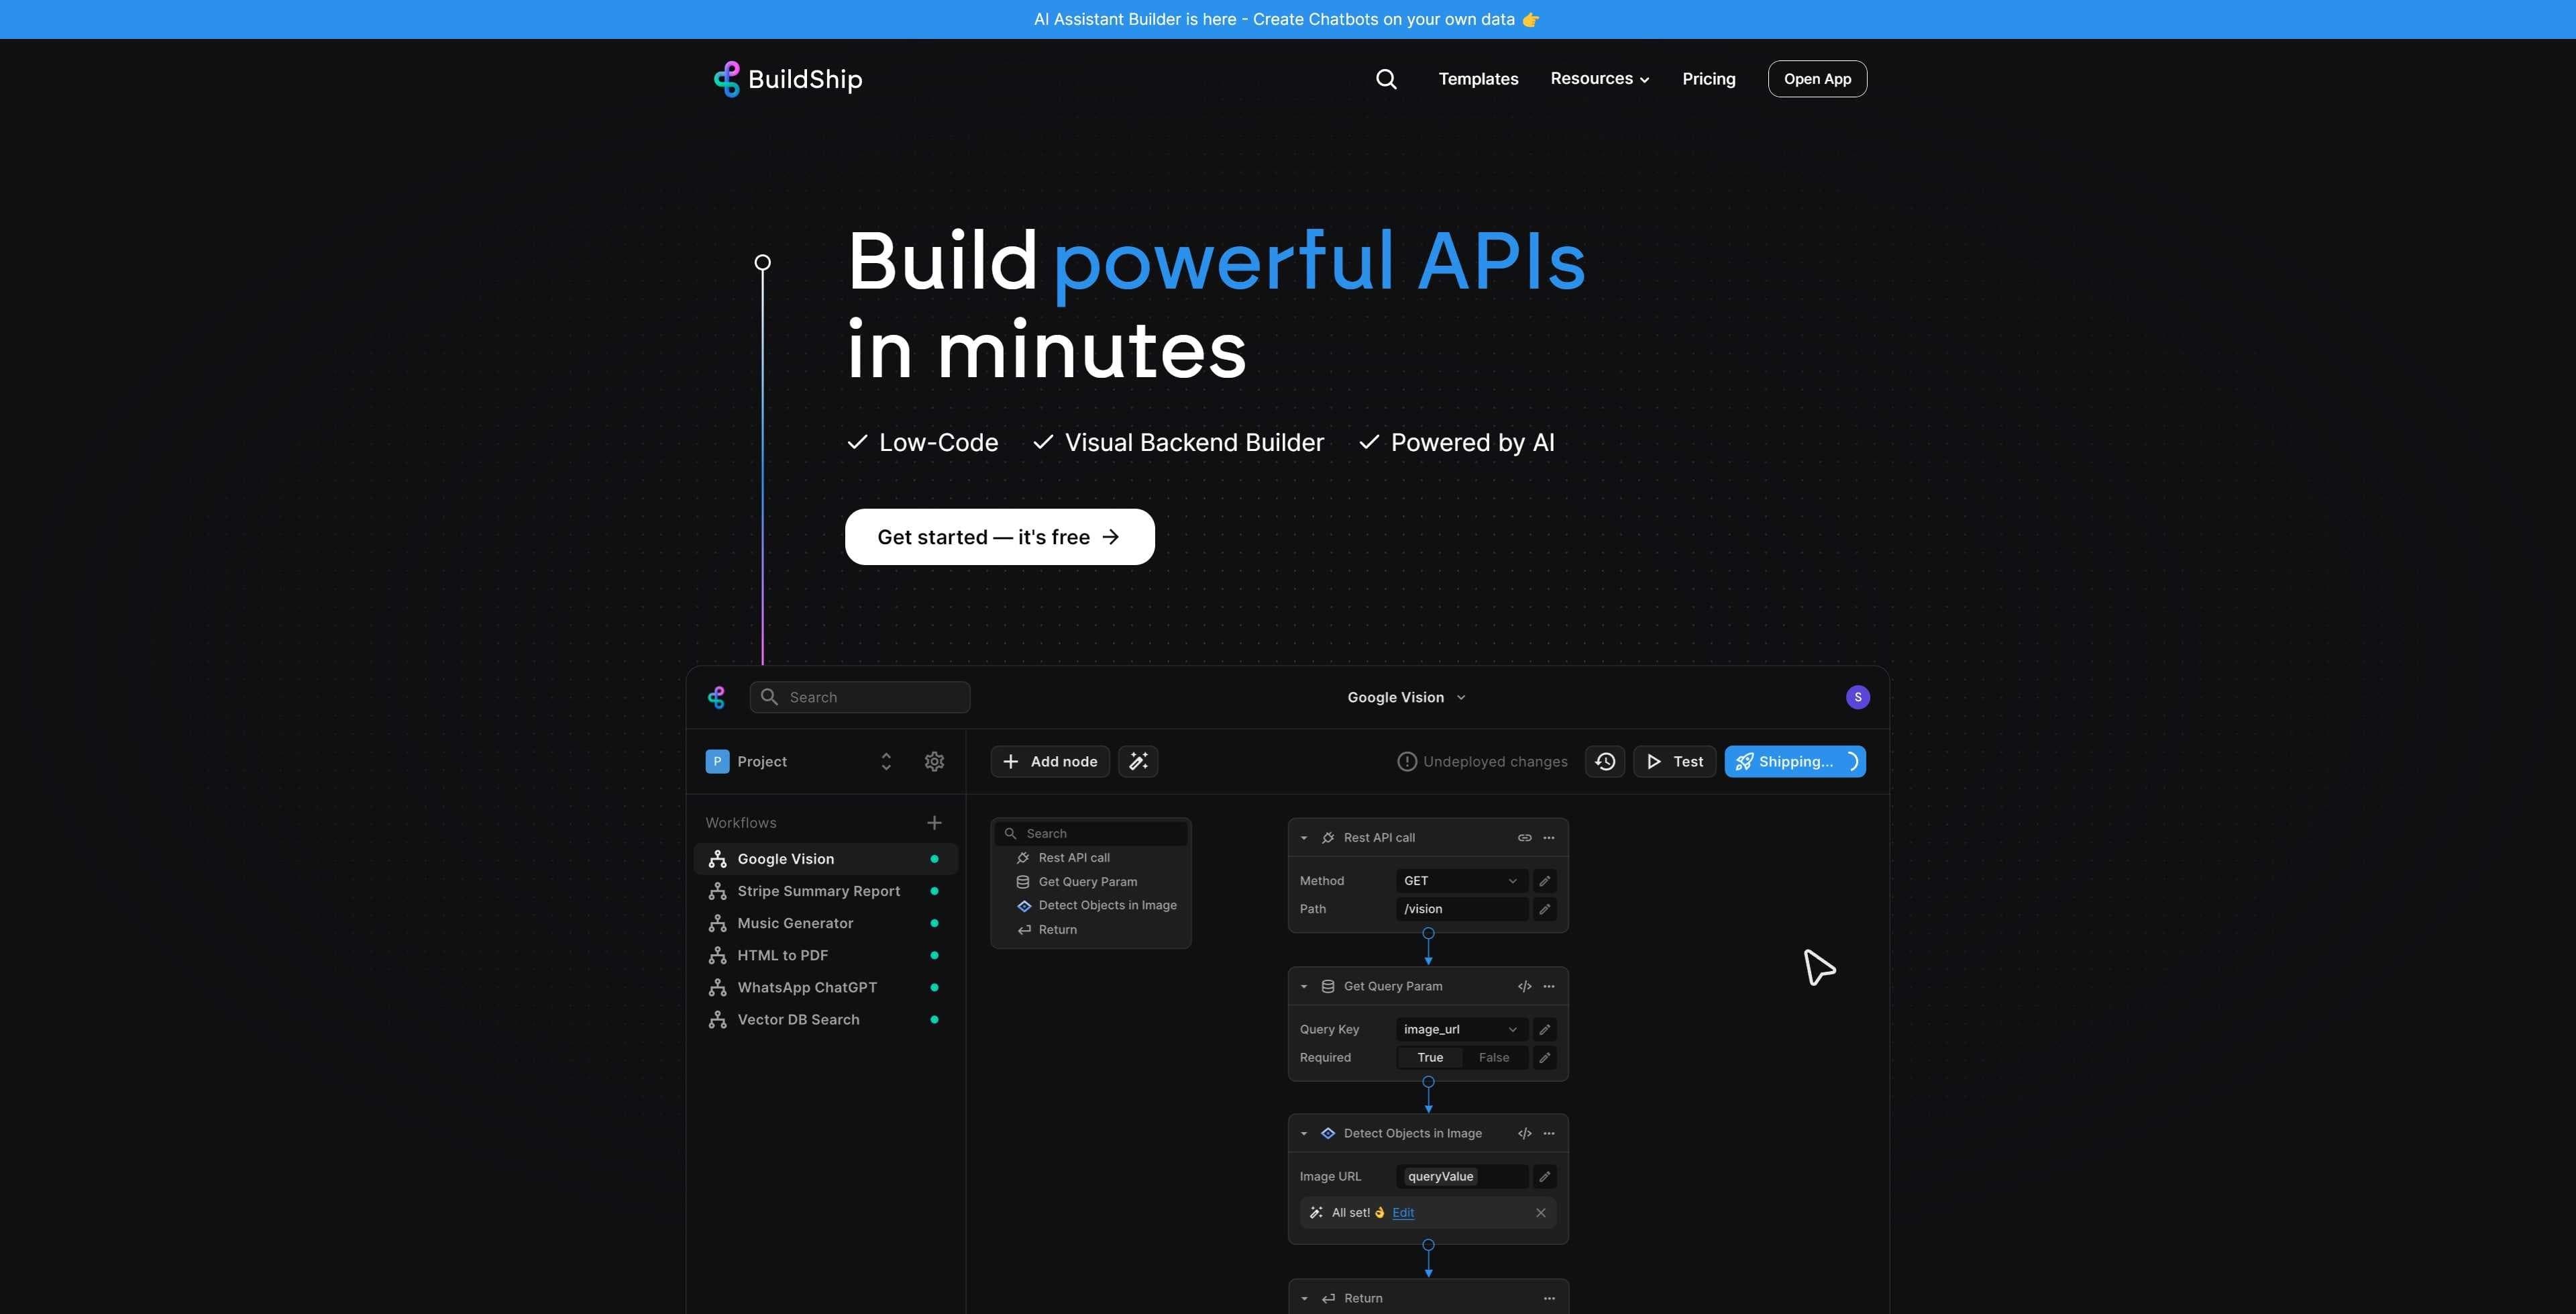Viewport: 2576px width, 1314px height.
Task: Collapse the Rest API call node
Action: coord(1303,838)
